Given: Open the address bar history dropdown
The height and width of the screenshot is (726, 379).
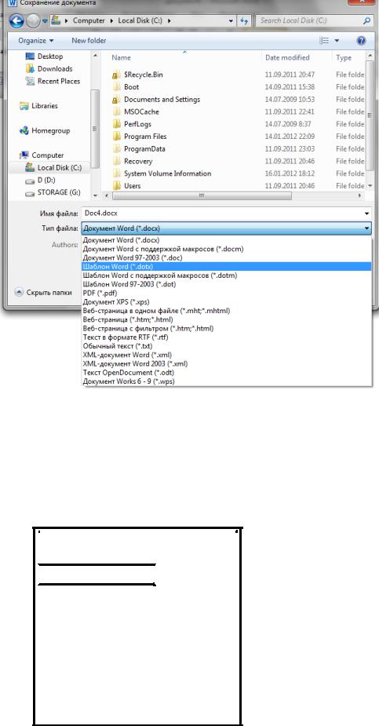Looking at the screenshot, I should pos(231,21).
